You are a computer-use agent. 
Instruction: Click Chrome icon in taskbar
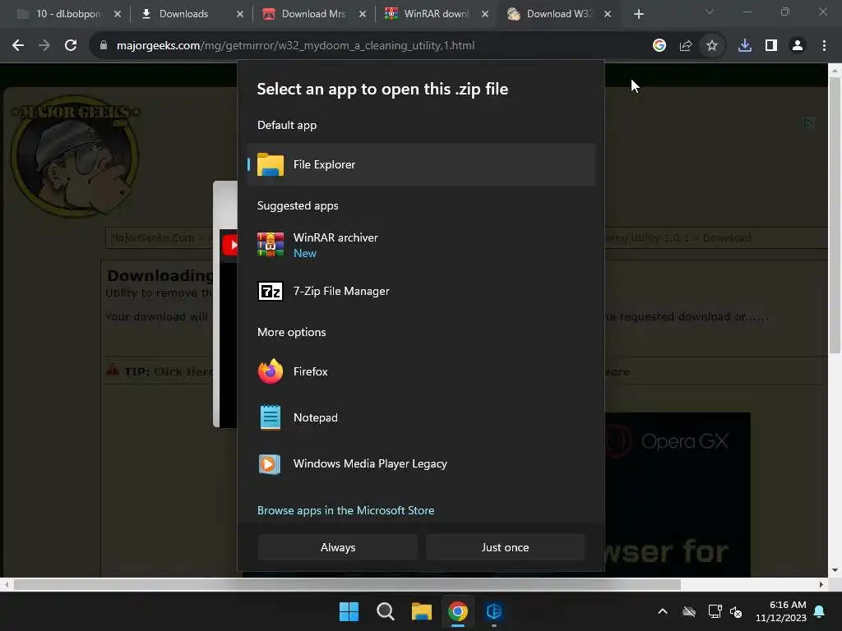pyautogui.click(x=457, y=611)
